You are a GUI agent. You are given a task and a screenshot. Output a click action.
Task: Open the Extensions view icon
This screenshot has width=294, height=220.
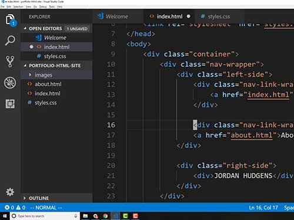(x=10, y=104)
